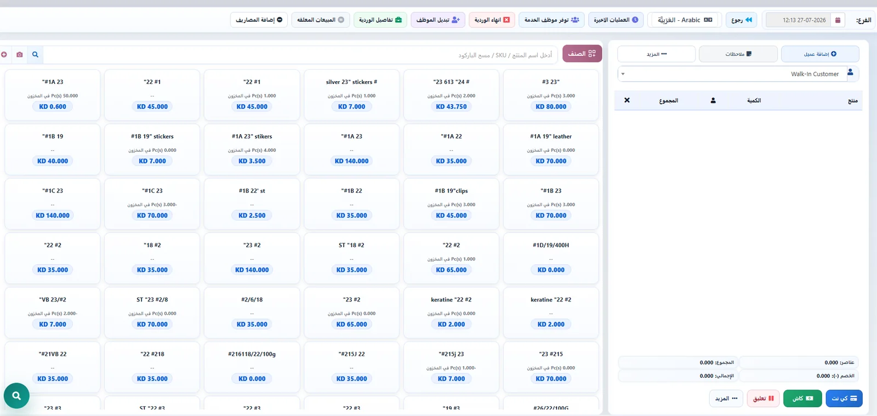Viewport: 877px width, 416px height.
Task: Select product "#1B 22 KD 35.000
Action: (x=351, y=203)
